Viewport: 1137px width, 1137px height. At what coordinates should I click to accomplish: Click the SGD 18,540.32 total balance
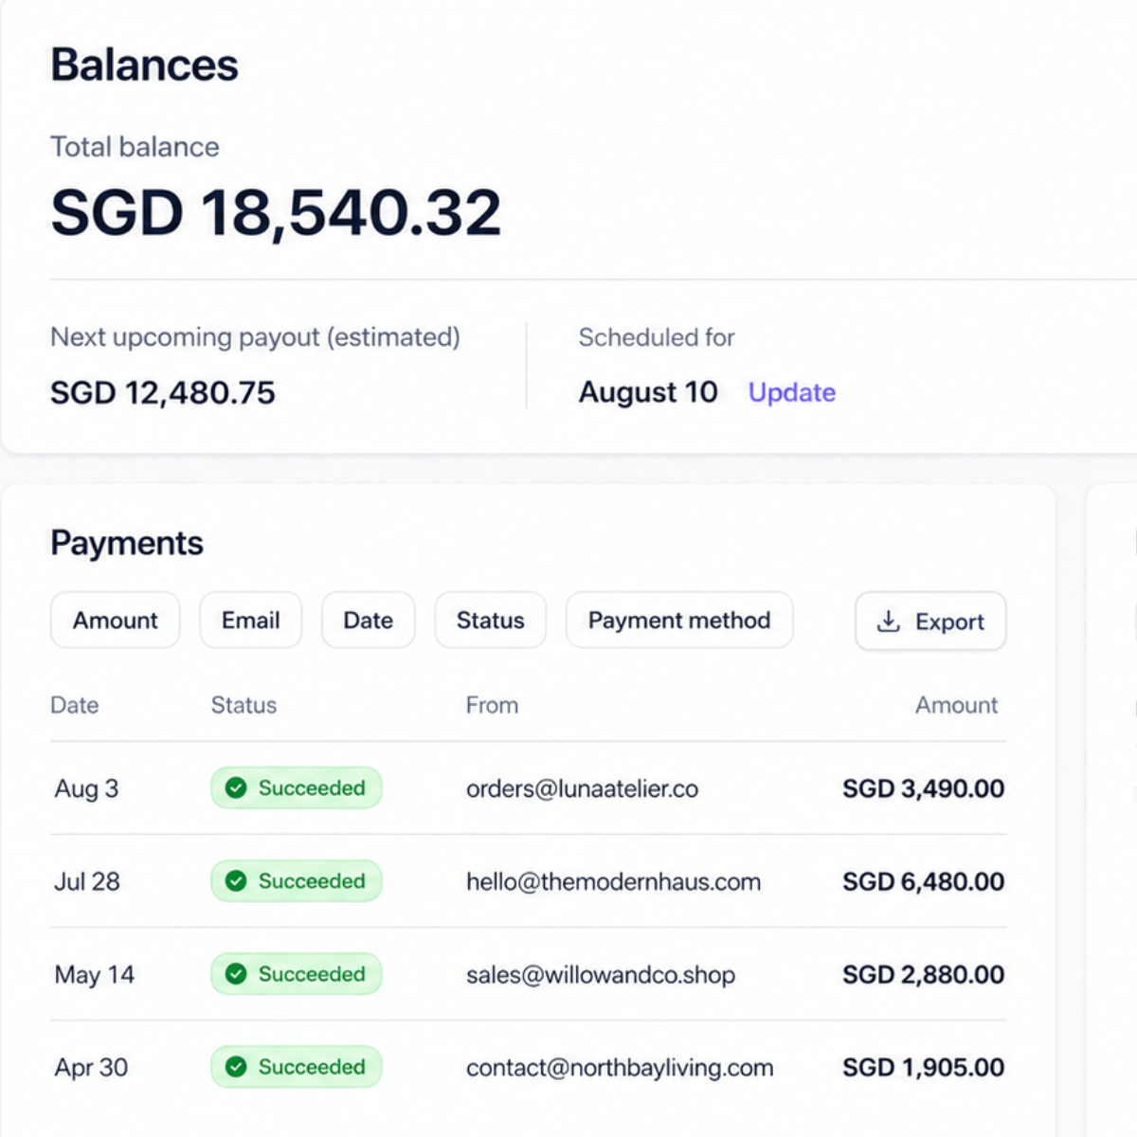pyautogui.click(x=276, y=212)
